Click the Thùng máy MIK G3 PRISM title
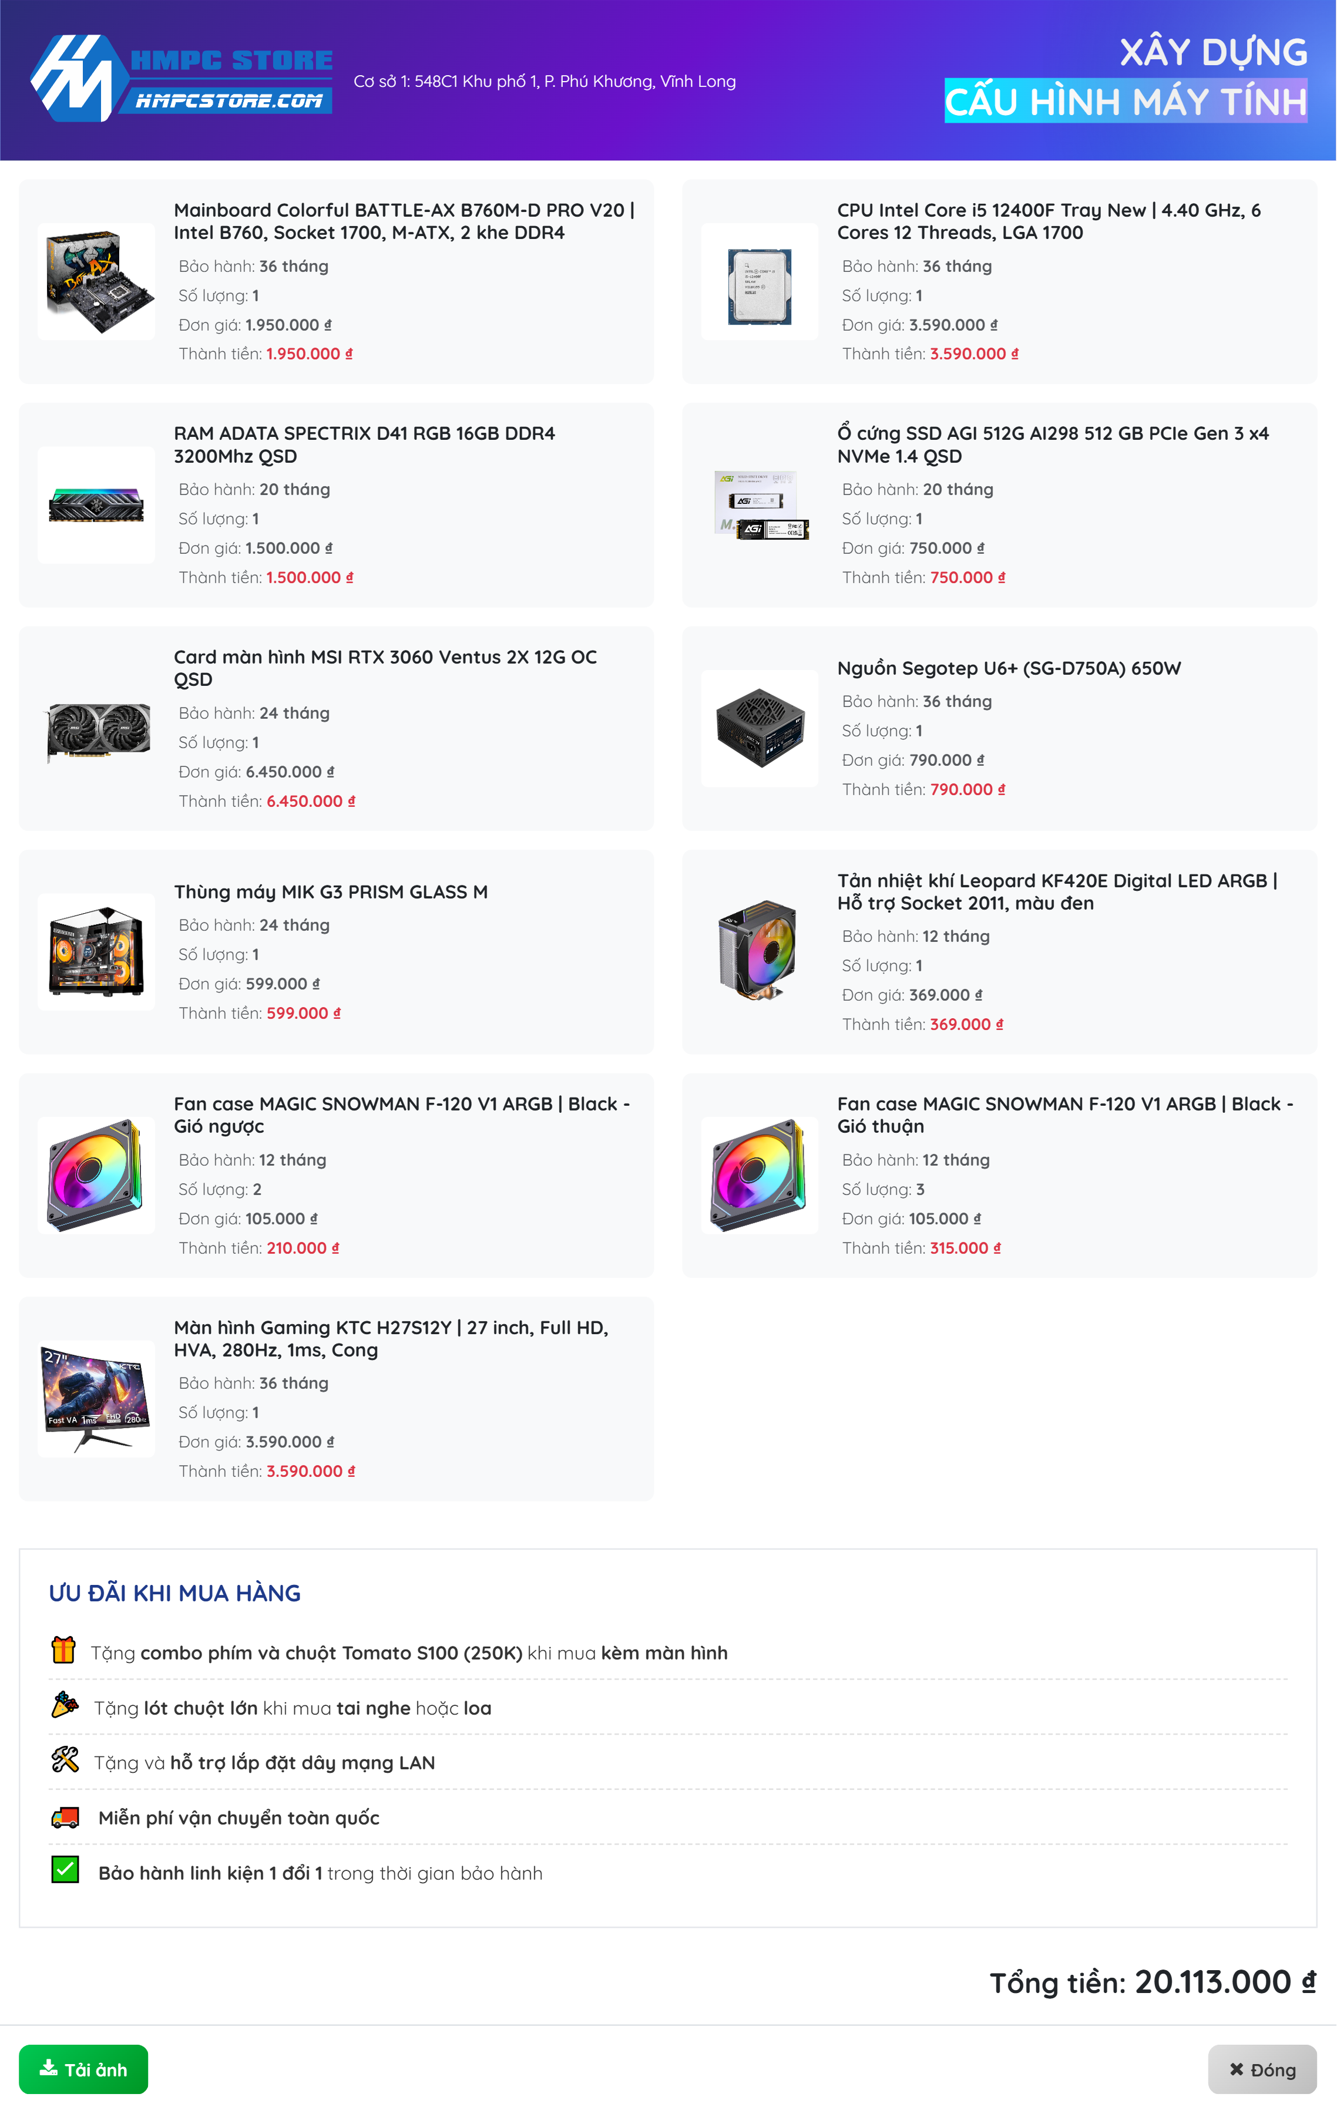Screen dimensions: 1337x2114 [x=330, y=892]
